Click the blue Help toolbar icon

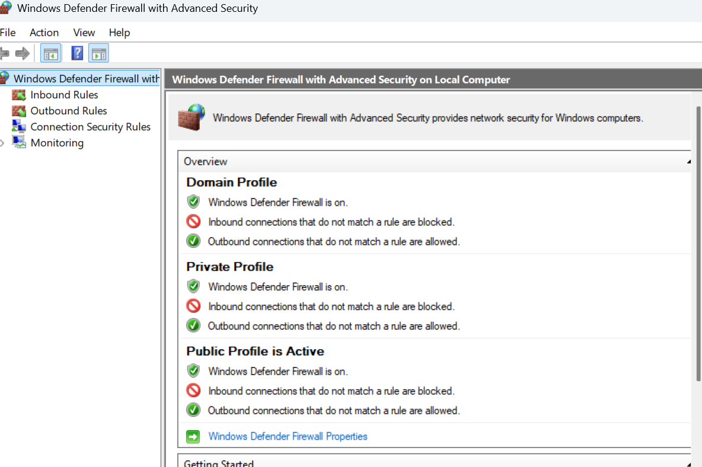point(77,53)
